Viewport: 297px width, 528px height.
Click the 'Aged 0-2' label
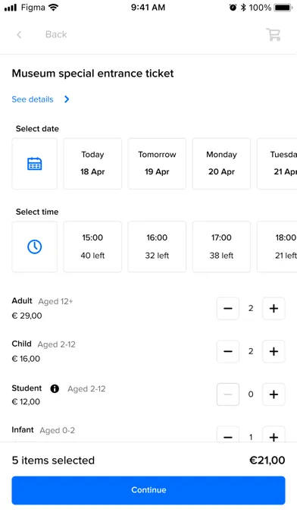[x=57, y=430]
